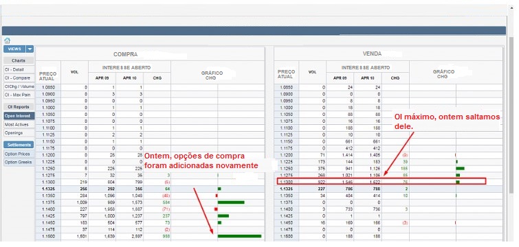Click the VIEWS button

tap(15, 49)
